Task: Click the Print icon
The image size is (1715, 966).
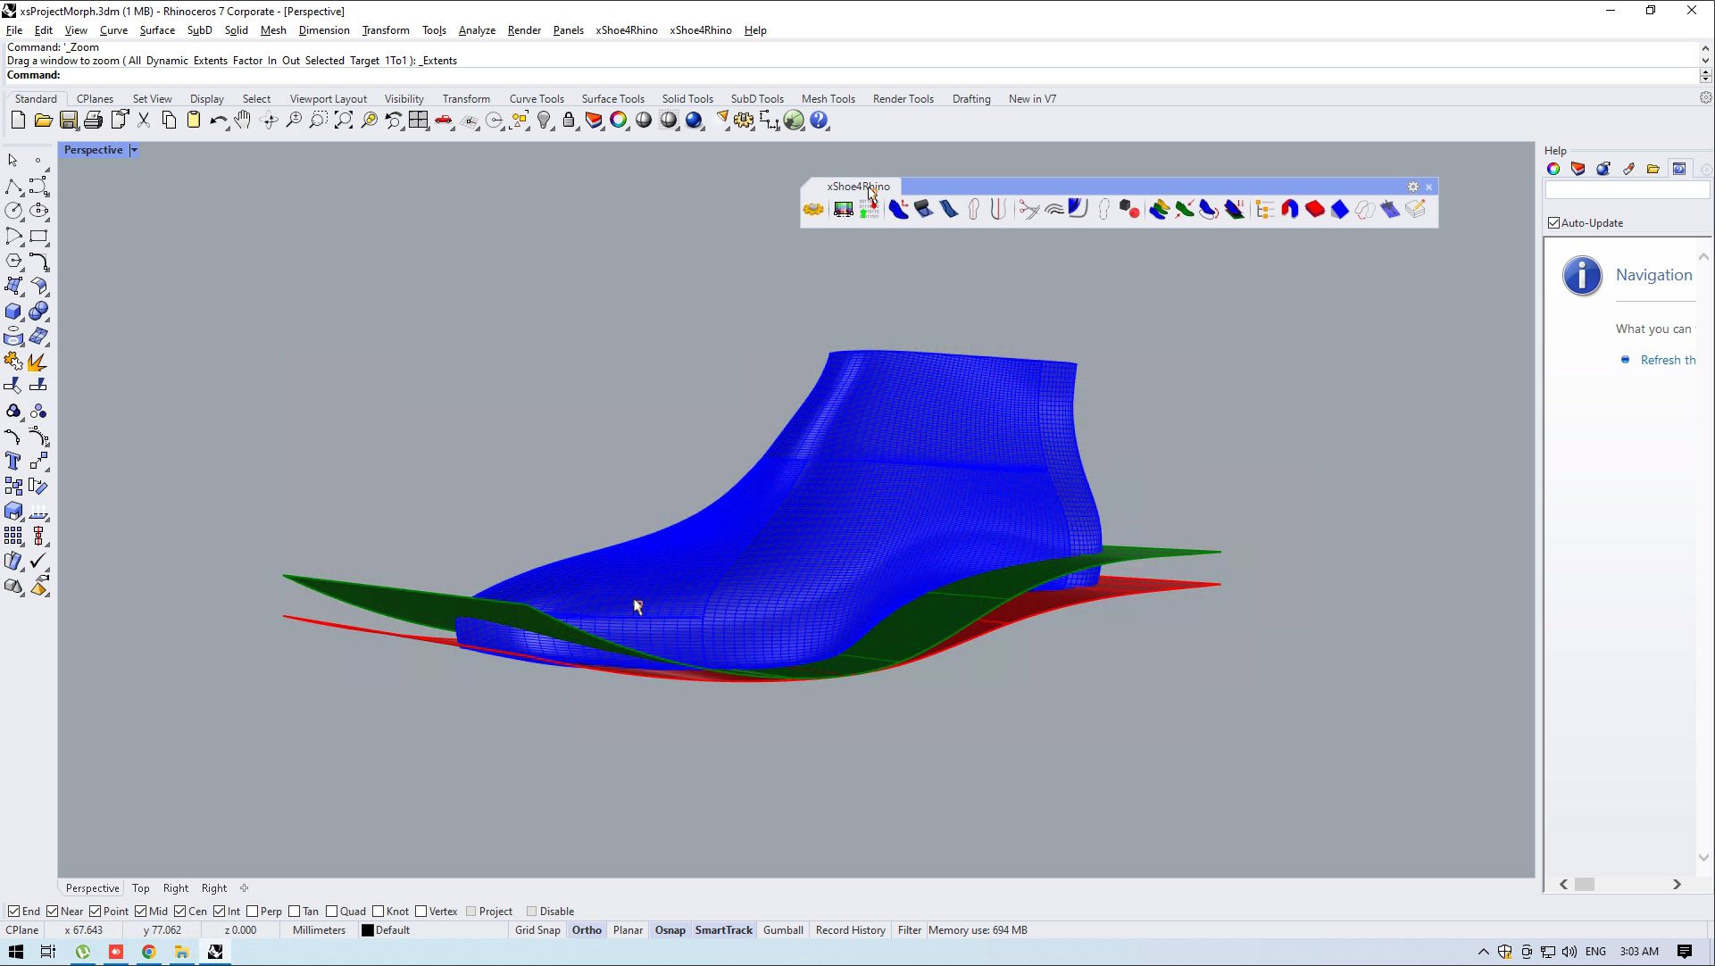Action: pos(93,121)
